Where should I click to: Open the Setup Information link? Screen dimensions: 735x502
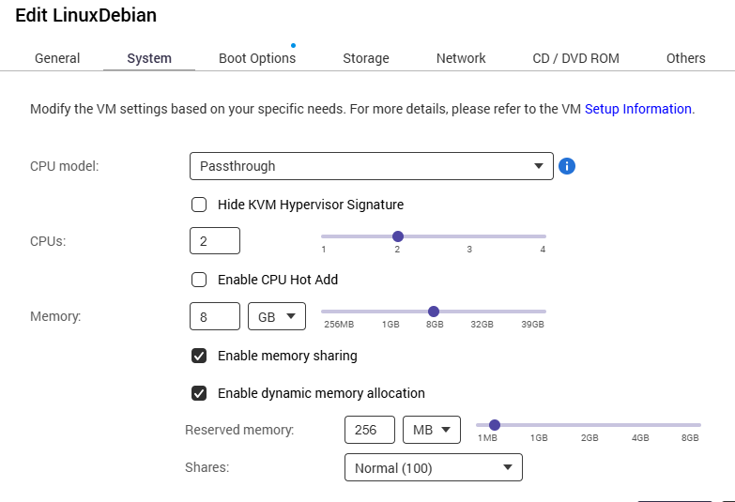(637, 109)
